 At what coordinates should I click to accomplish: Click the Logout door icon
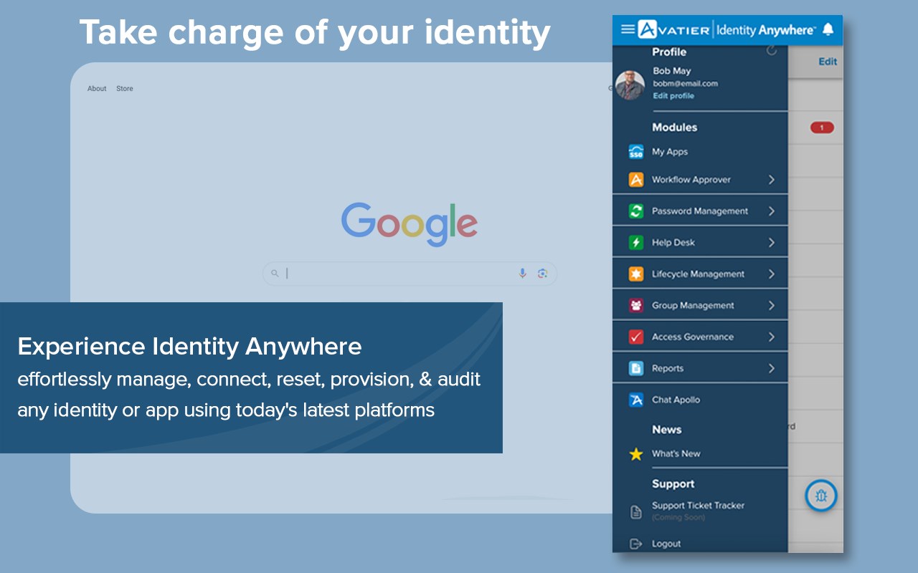[x=636, y=544]
